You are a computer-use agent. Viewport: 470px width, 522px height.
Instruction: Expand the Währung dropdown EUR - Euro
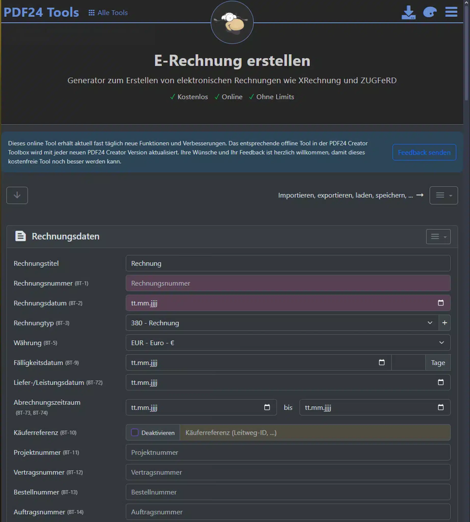pos(288,343)
